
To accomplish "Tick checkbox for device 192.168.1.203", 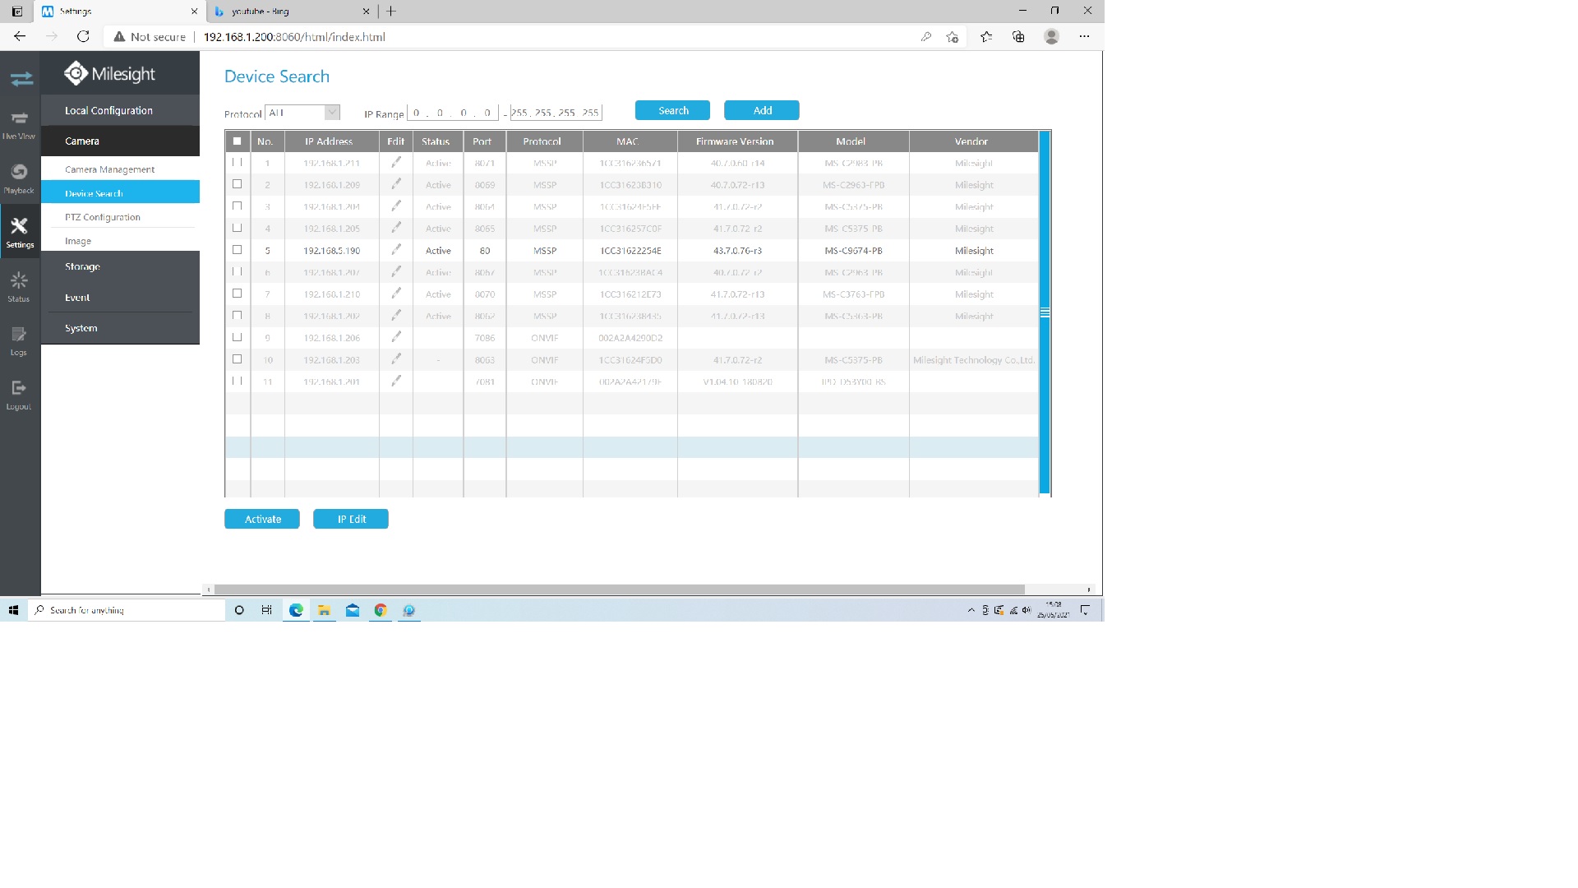I will (237, 359).
